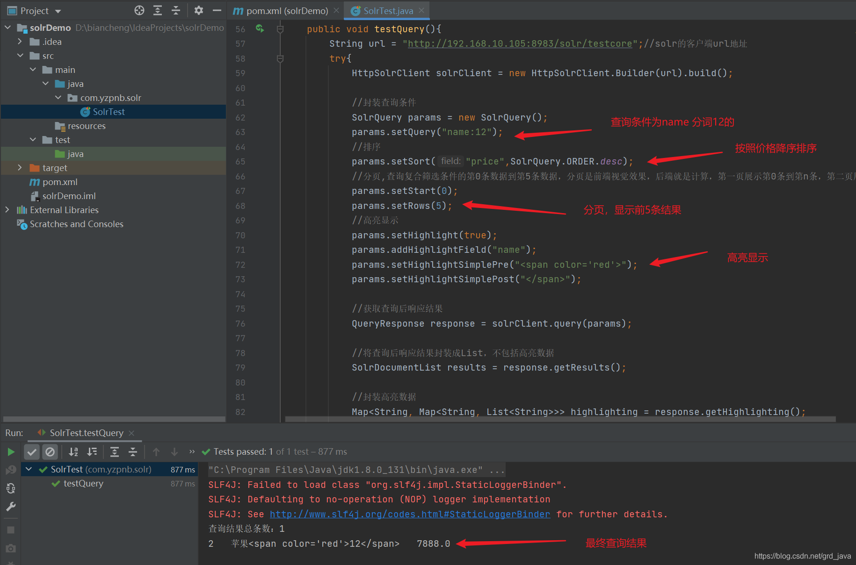Select the resources folder

87,126
